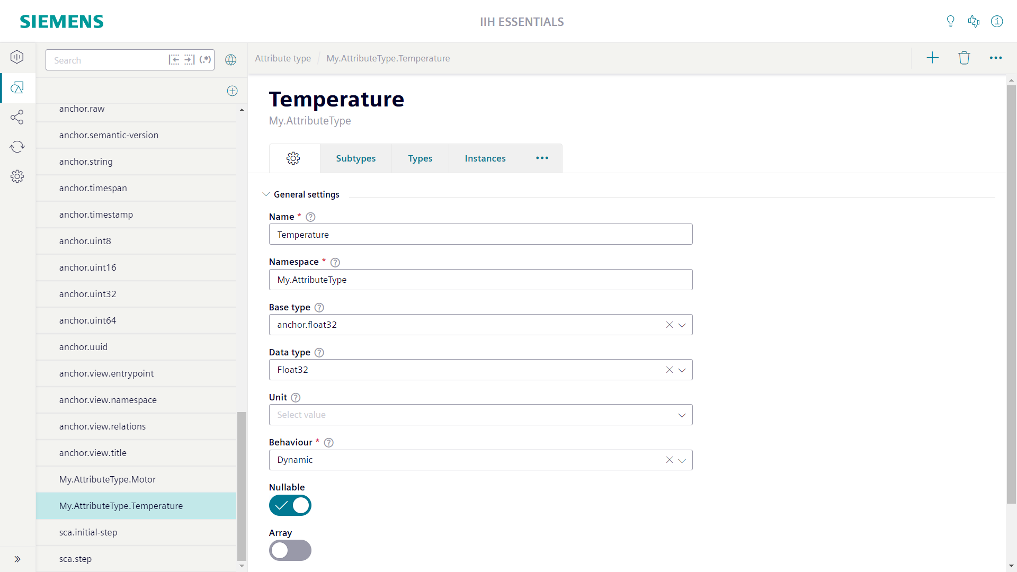Click expand-right icon in search box
This screenshot has height=572, width=1017.
click(x=189, y=60)
